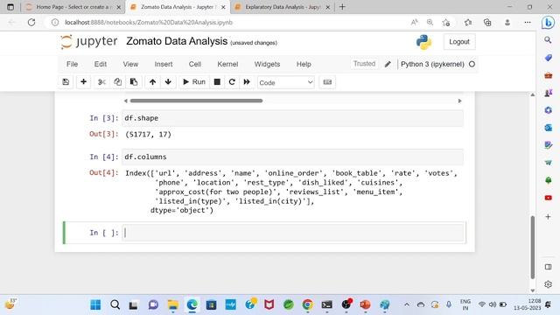The height and width of the screenshot is (315, 560).
Task: Open sidebar search icon
Action: (548, 40)
